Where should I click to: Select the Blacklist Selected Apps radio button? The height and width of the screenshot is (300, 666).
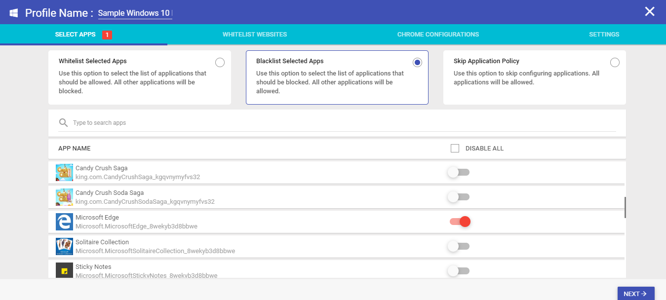pos(418,62)
